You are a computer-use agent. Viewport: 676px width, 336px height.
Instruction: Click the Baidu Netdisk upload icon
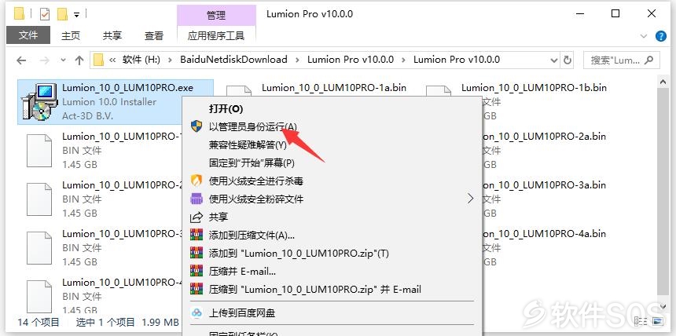(x=197, y=313)
